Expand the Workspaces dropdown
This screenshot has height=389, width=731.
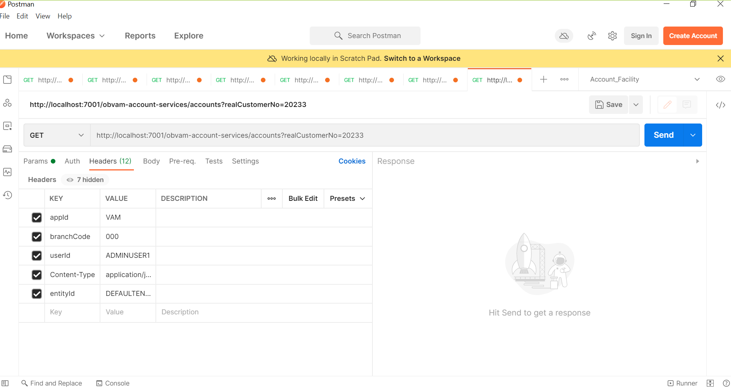point(75,36)
